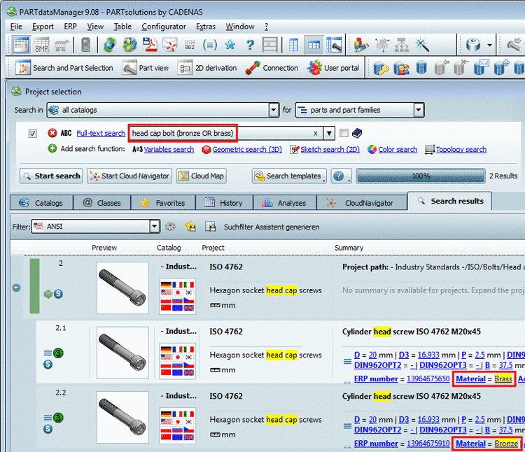Open the help button dropdown near progress bar

click(341, 176)
